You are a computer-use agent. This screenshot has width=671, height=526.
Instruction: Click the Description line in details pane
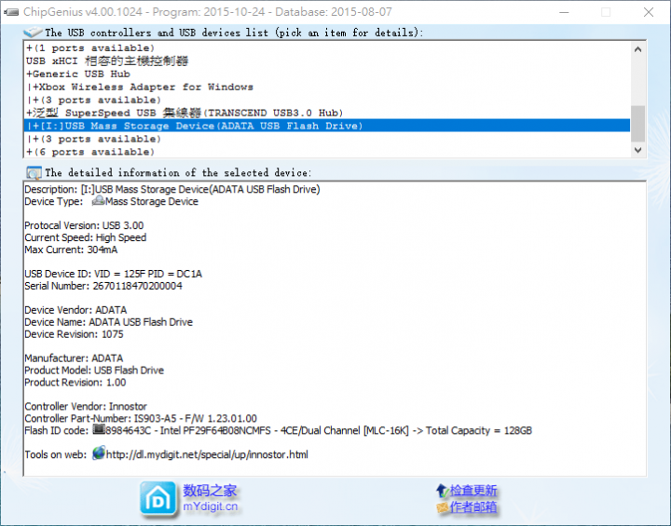(x=172, y=189)
